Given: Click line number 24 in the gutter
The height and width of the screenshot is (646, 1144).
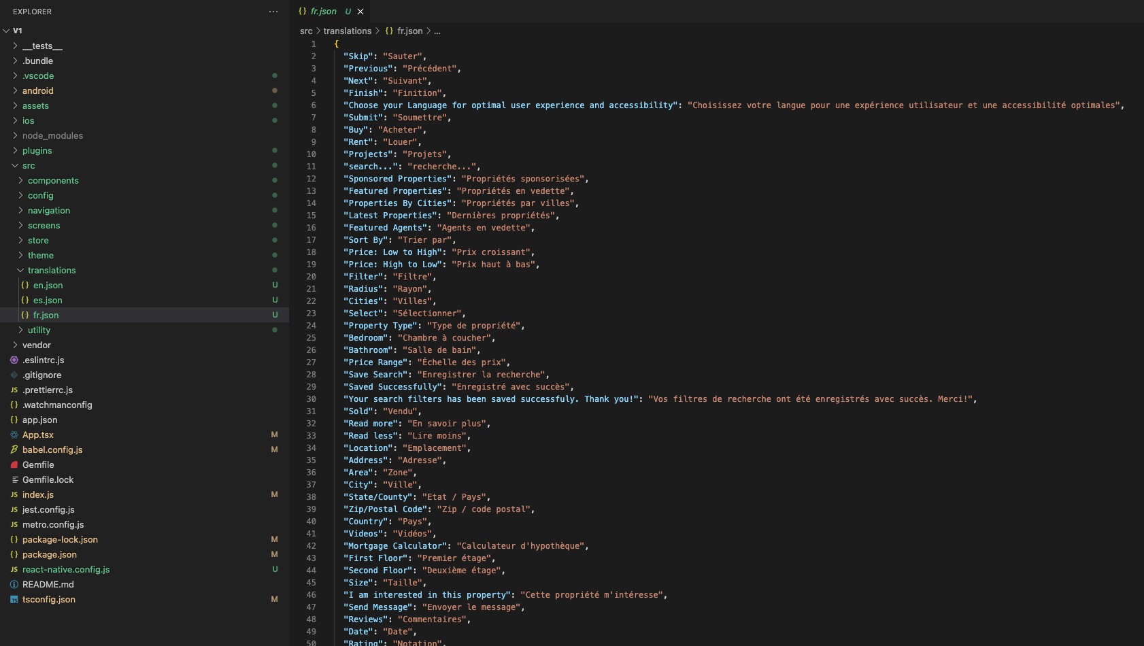Looking at the screenshot, I should point(311,326).
